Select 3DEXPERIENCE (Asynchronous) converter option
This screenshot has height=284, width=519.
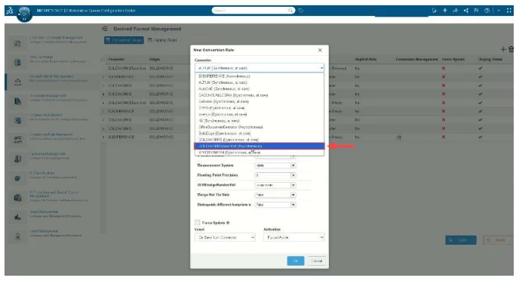click(259, 76)
